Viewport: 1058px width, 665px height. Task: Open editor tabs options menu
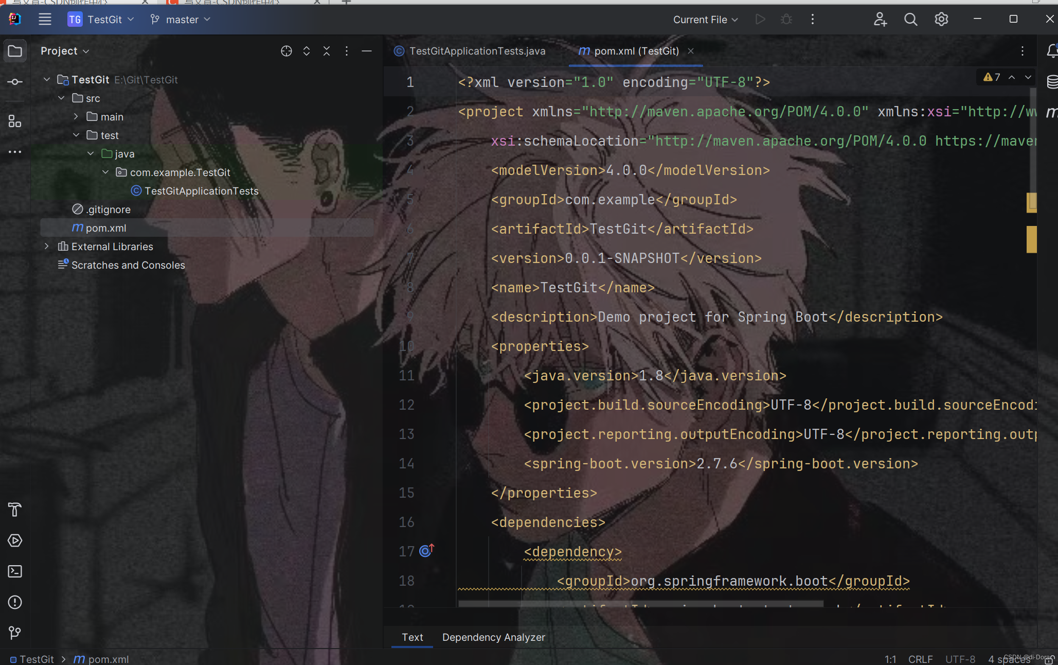point(1023,51)
